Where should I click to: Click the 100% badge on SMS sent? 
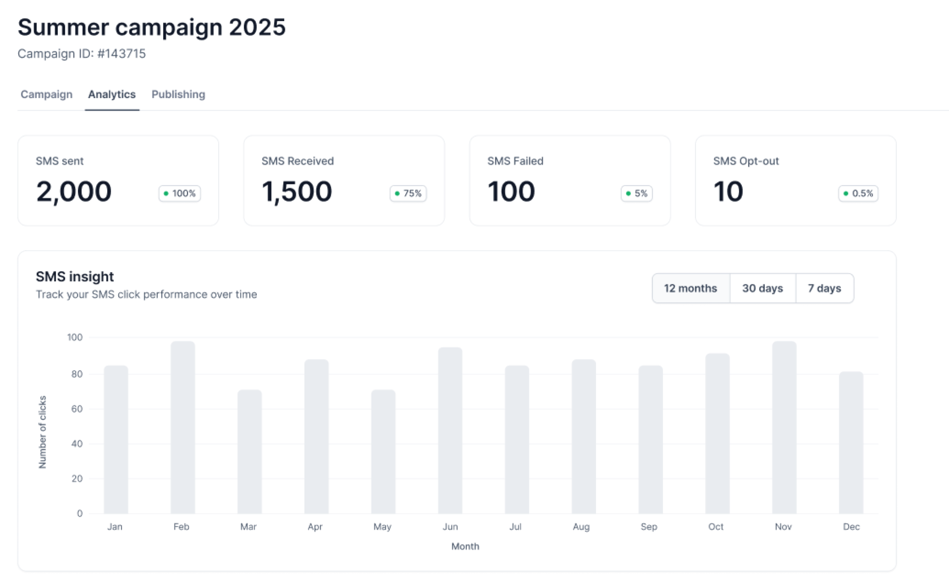pos(180,193)
